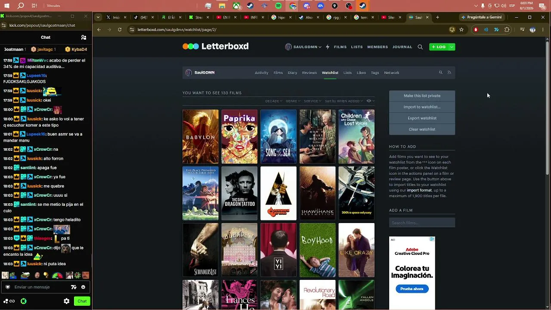The image size is (551, 310).
Task: Expand the Genre filter dropdown
Action: (x=293, y=101)
